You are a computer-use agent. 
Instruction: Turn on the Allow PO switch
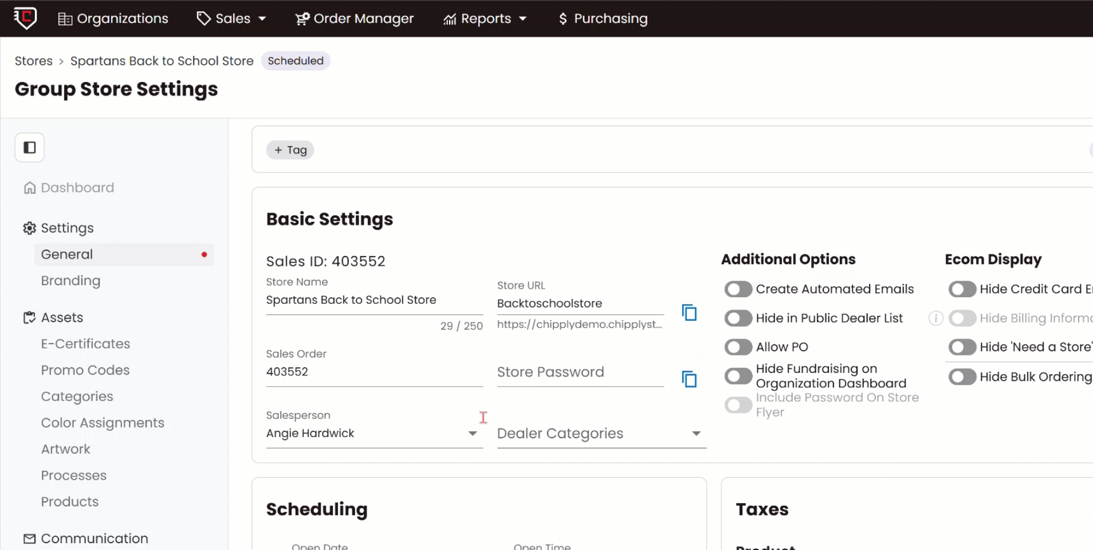(738, 347)
